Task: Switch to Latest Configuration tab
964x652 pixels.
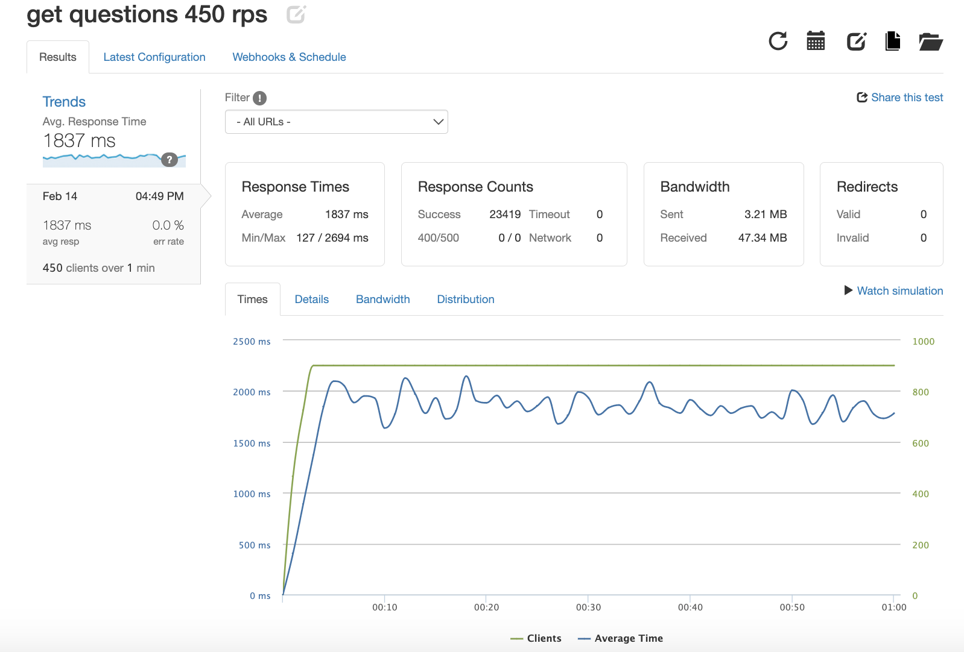Action: (154, 57)
